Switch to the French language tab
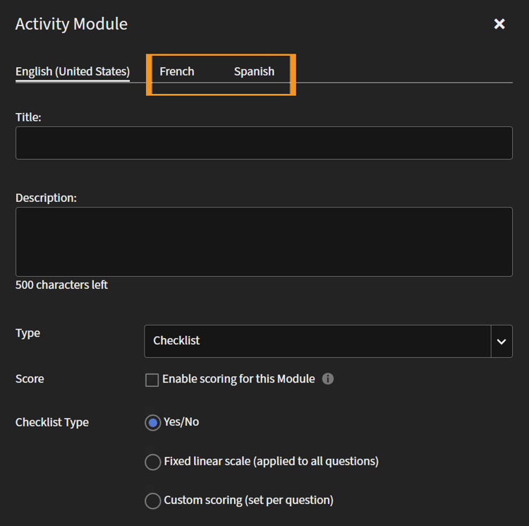This screenshot has height=526, width=529. click(177, 71)
